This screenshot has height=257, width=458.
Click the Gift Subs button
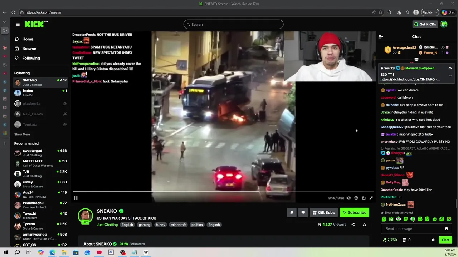click(x=324, y=212)
